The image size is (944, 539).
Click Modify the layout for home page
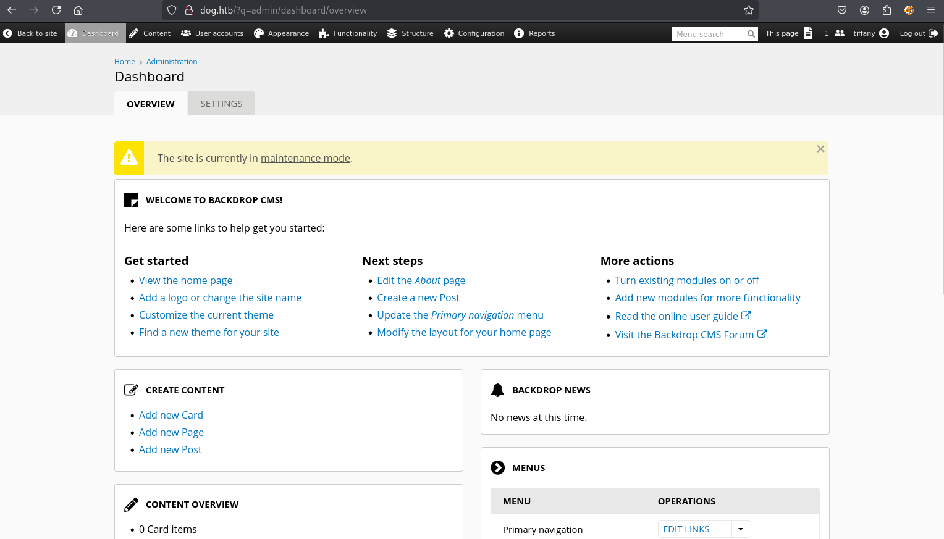click(x=464, y=332)
